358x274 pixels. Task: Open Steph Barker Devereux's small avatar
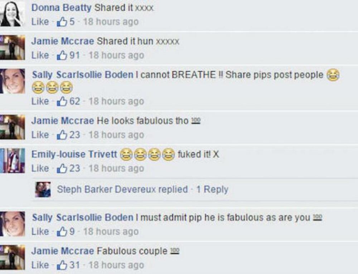43,189
